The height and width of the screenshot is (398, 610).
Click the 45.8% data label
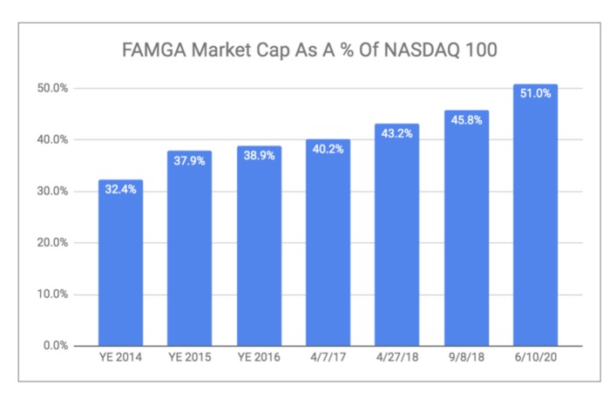tap(466, 120)
